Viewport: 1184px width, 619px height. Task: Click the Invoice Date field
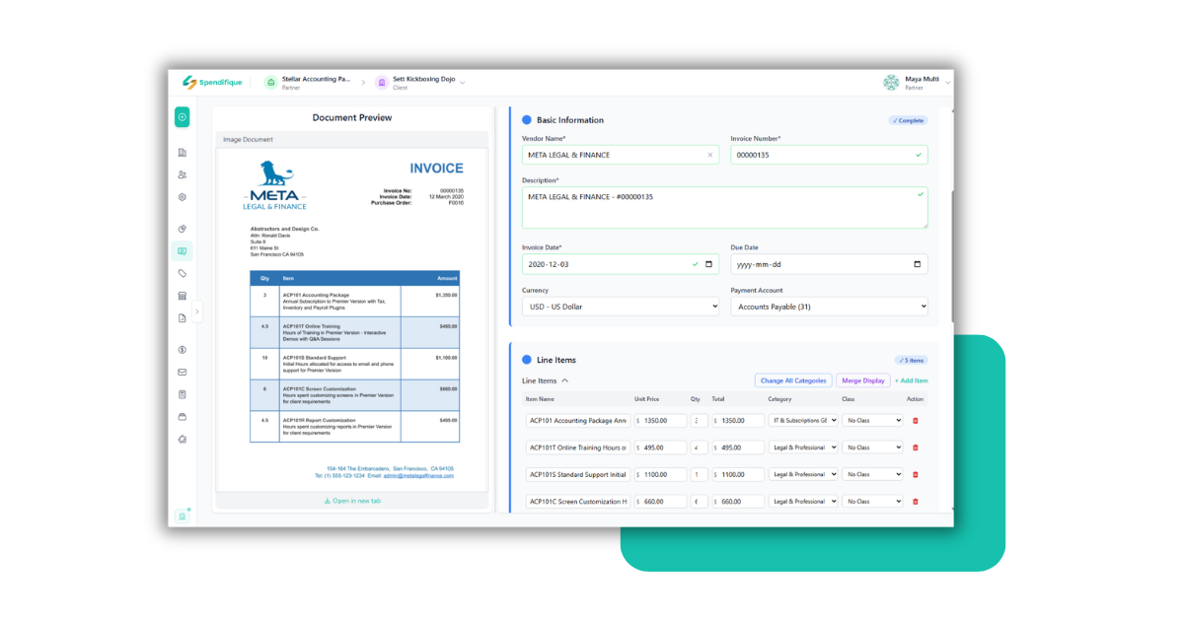point(621,264)
